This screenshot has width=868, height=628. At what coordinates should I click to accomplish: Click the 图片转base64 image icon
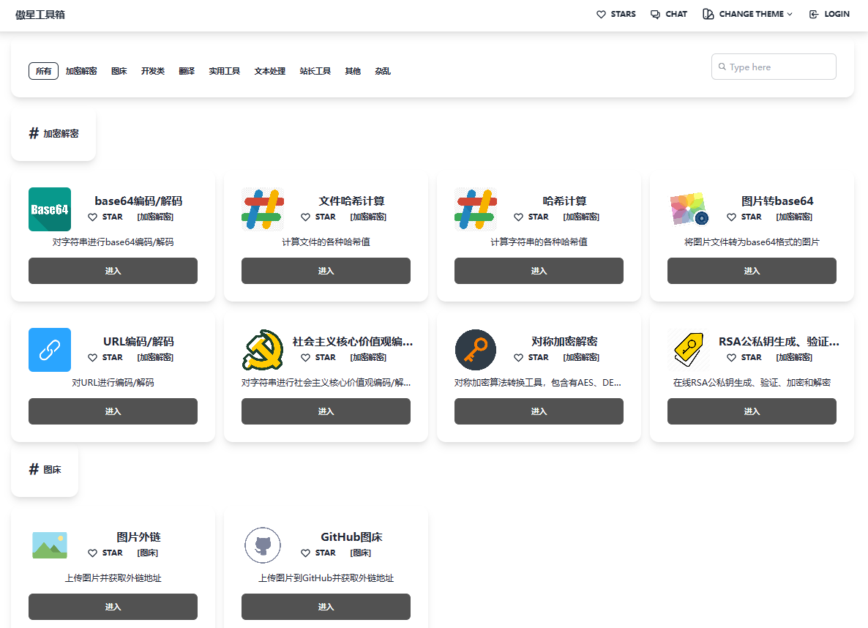click(689, 209)
